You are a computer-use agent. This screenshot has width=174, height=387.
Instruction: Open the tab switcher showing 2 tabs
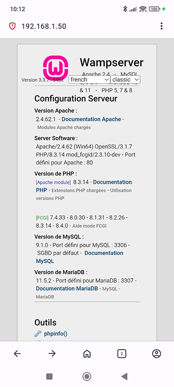click(x=121, y=354)
